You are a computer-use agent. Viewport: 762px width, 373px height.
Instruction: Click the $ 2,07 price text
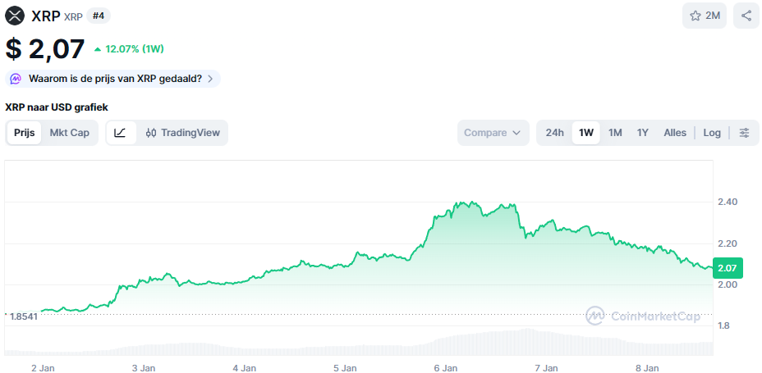tap(44, 49)
